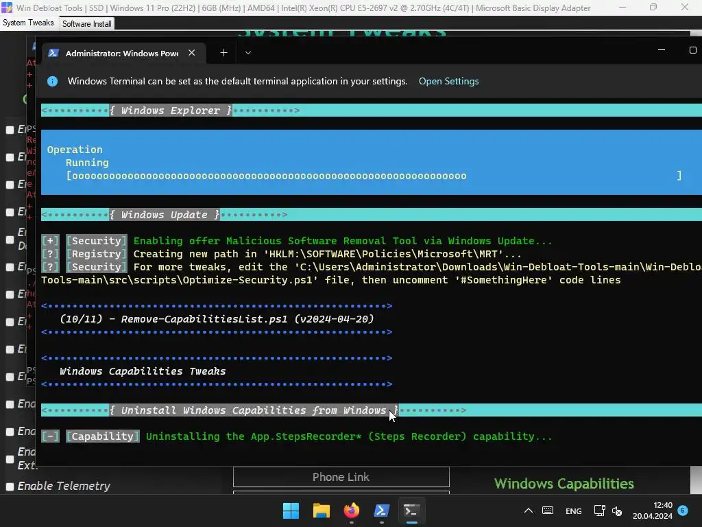Click the muted volume tray icon
This screenshot has height=527, width=702.
tap(616, 511)
